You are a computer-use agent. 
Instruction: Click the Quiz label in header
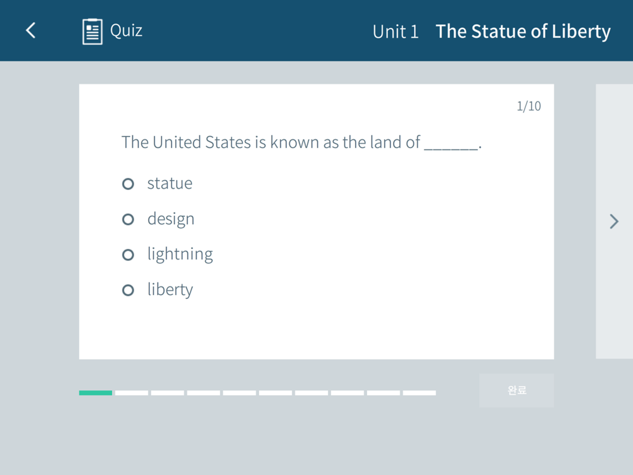point(126,30)
